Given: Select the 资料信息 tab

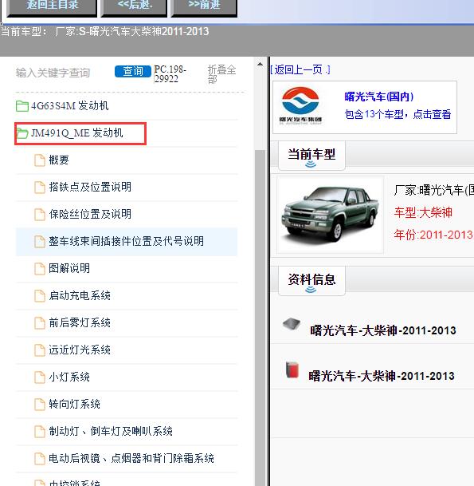Looking at the screenshot, I should pyautogui.click(x=311, y=280).
